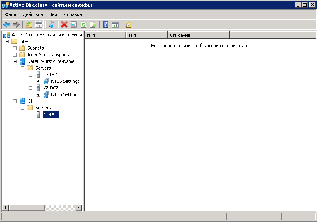Collapse Servers under Default-First-Site-Name

[23, 68]
